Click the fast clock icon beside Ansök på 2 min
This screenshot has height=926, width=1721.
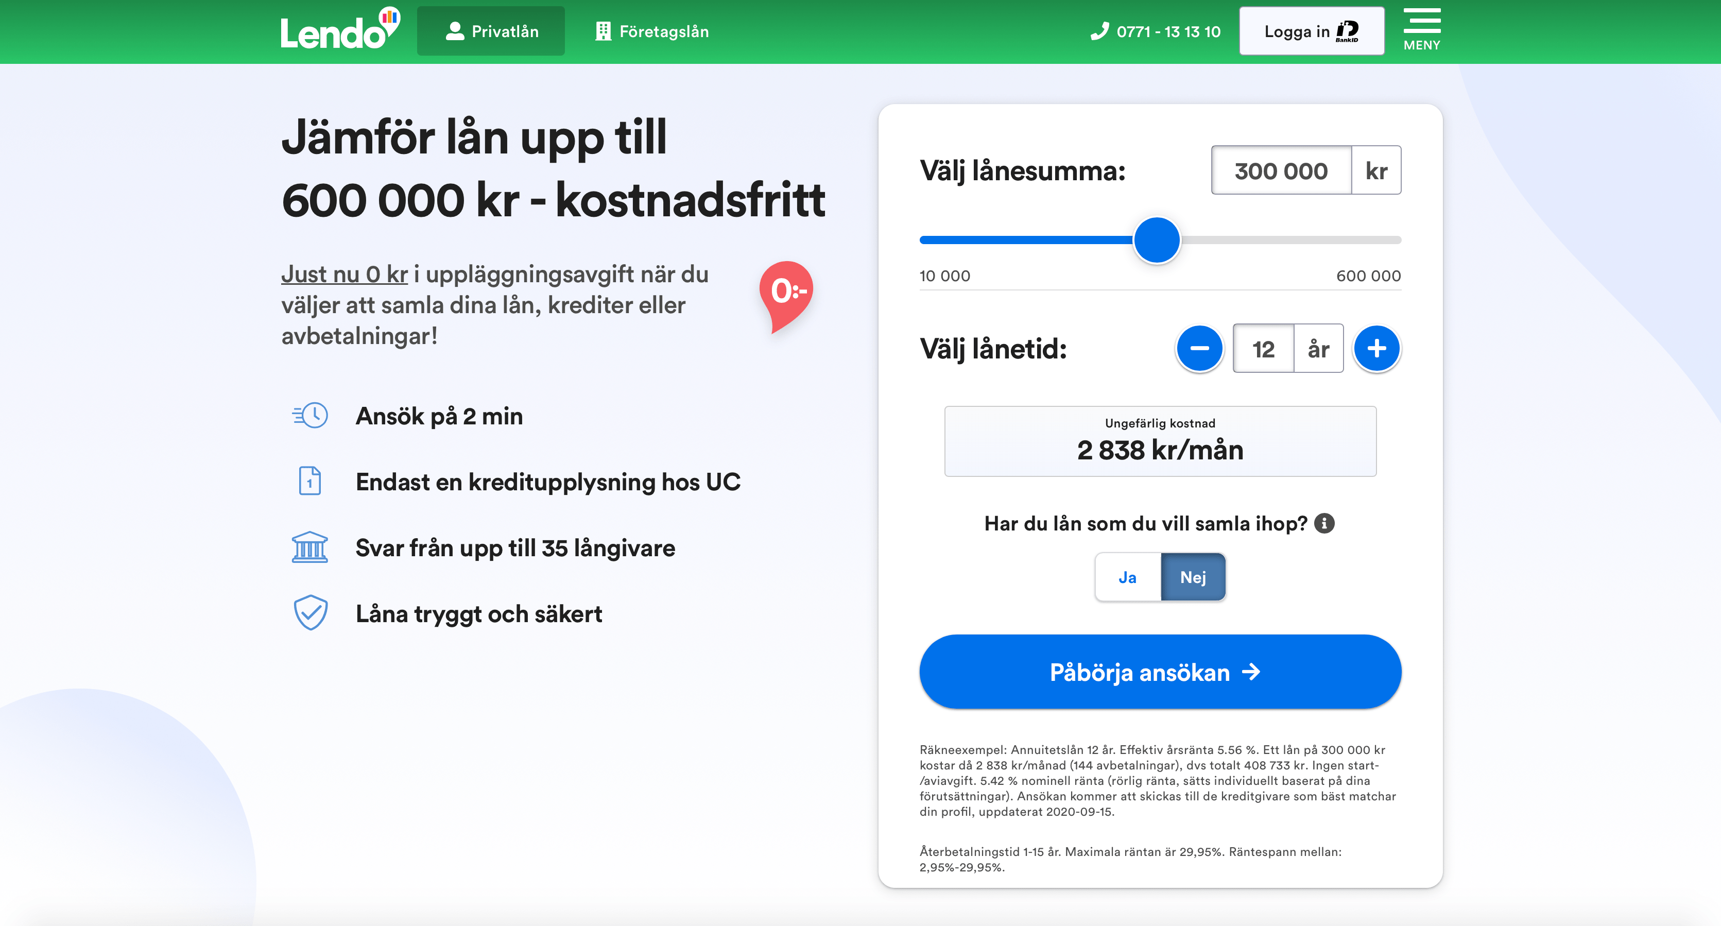[310, 416]
